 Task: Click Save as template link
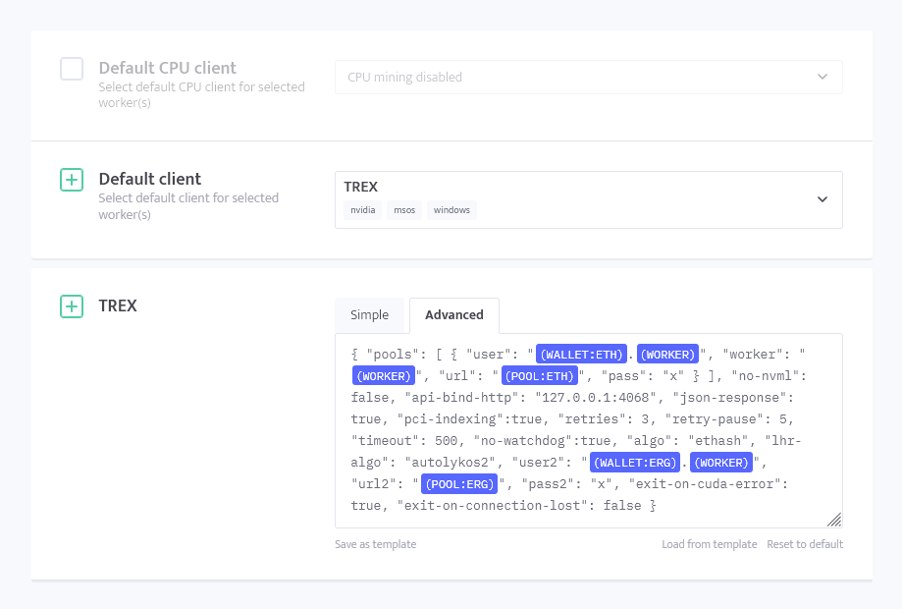pyautogui.click(x=376, y=544)
